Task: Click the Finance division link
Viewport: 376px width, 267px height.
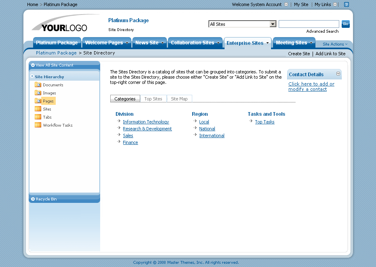Action: [x=130, y=142]
